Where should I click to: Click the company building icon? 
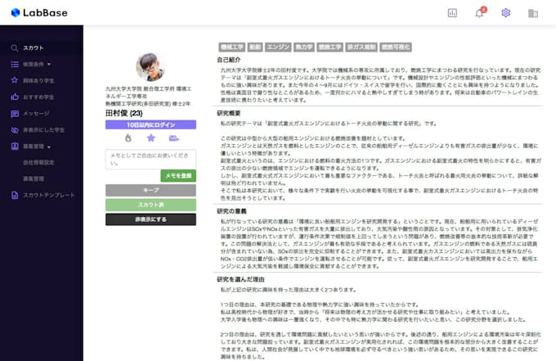[533, 13]
